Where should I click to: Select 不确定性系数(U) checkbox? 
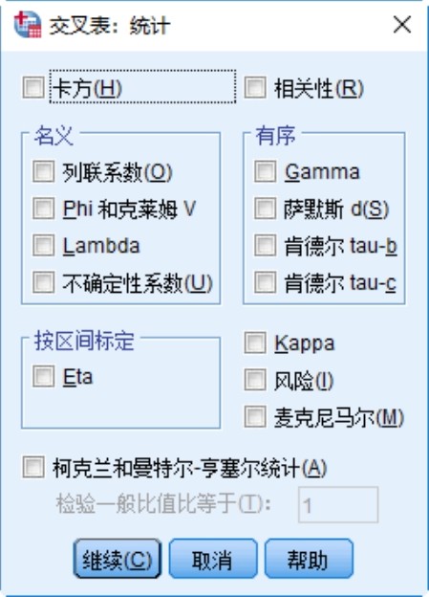point(43,282)
